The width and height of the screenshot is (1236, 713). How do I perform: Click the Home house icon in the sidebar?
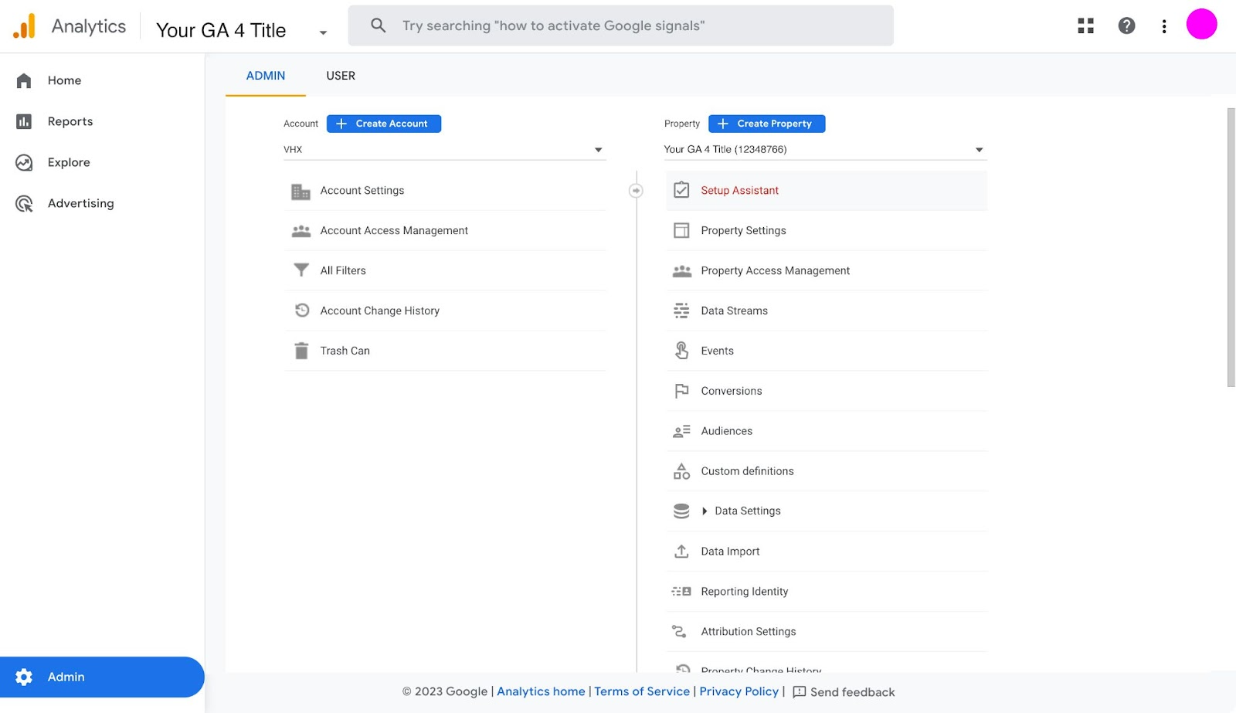coord(24,80)
